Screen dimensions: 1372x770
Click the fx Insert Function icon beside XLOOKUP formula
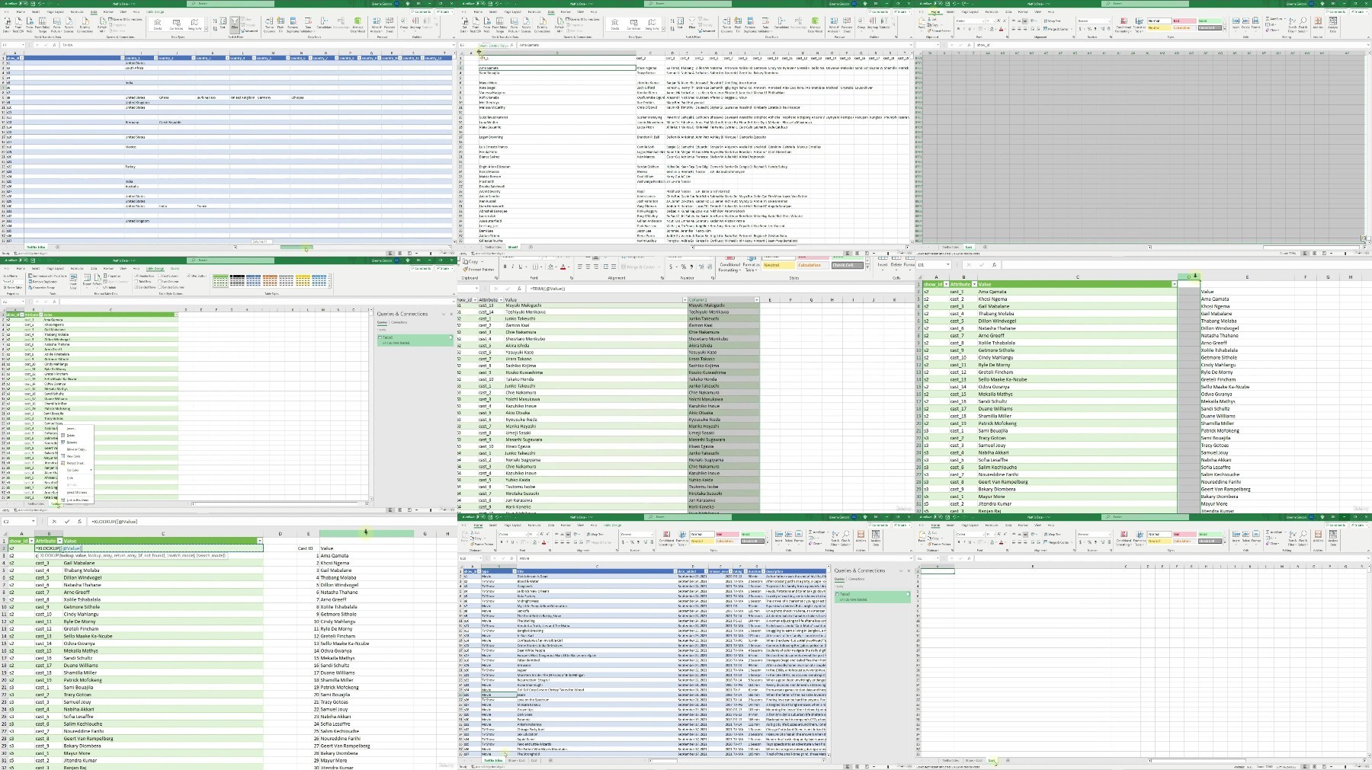tap(79, 522)
